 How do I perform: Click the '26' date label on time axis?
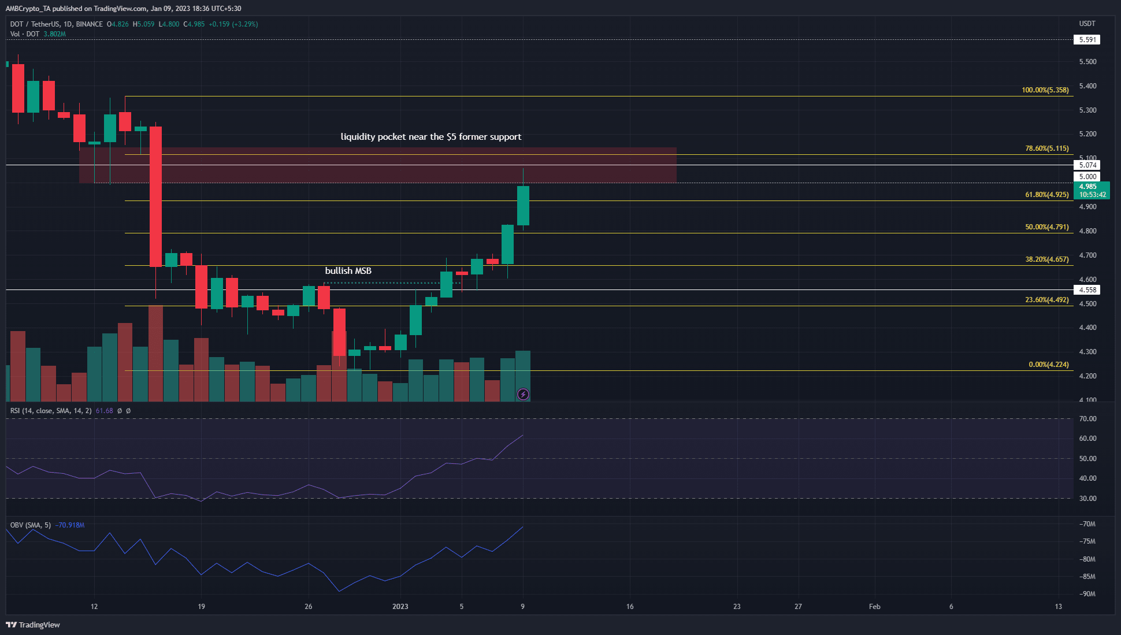tap(309, 607)
